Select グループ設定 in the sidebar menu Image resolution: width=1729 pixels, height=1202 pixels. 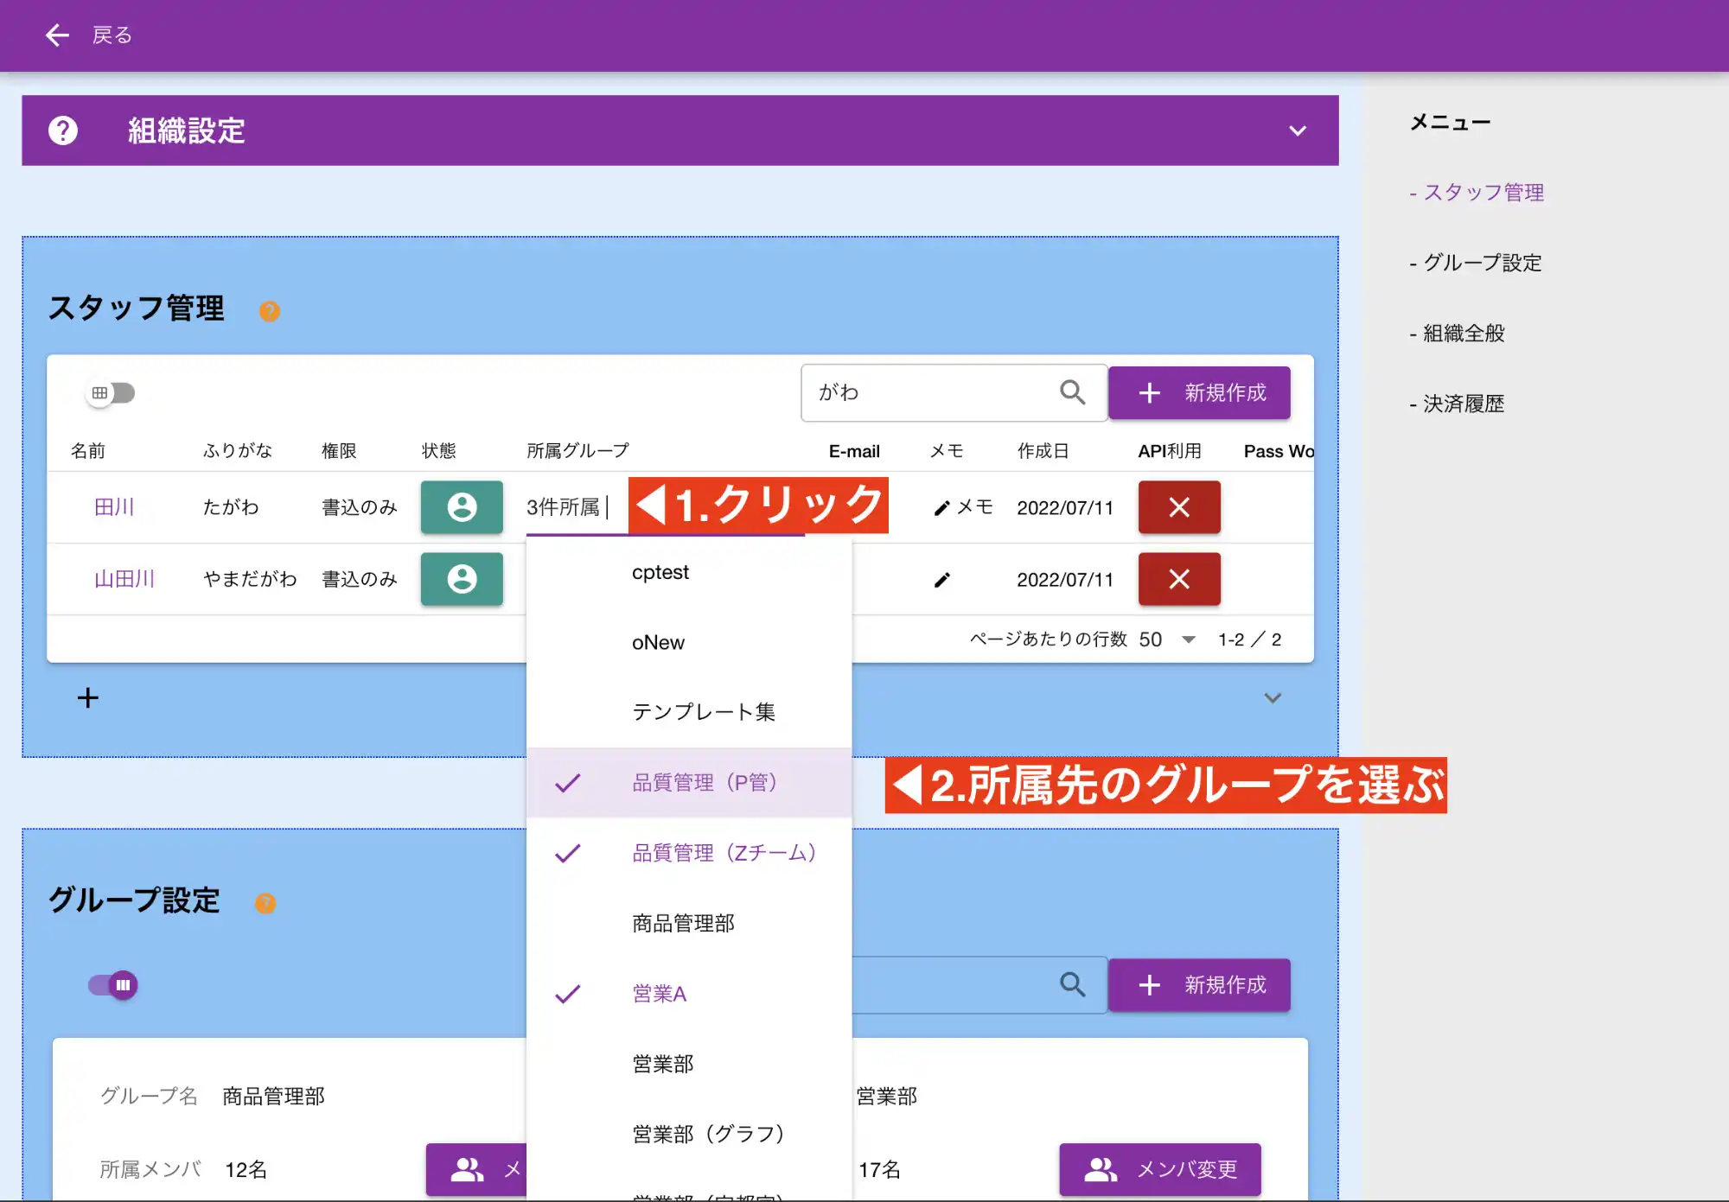[1480, 263]
